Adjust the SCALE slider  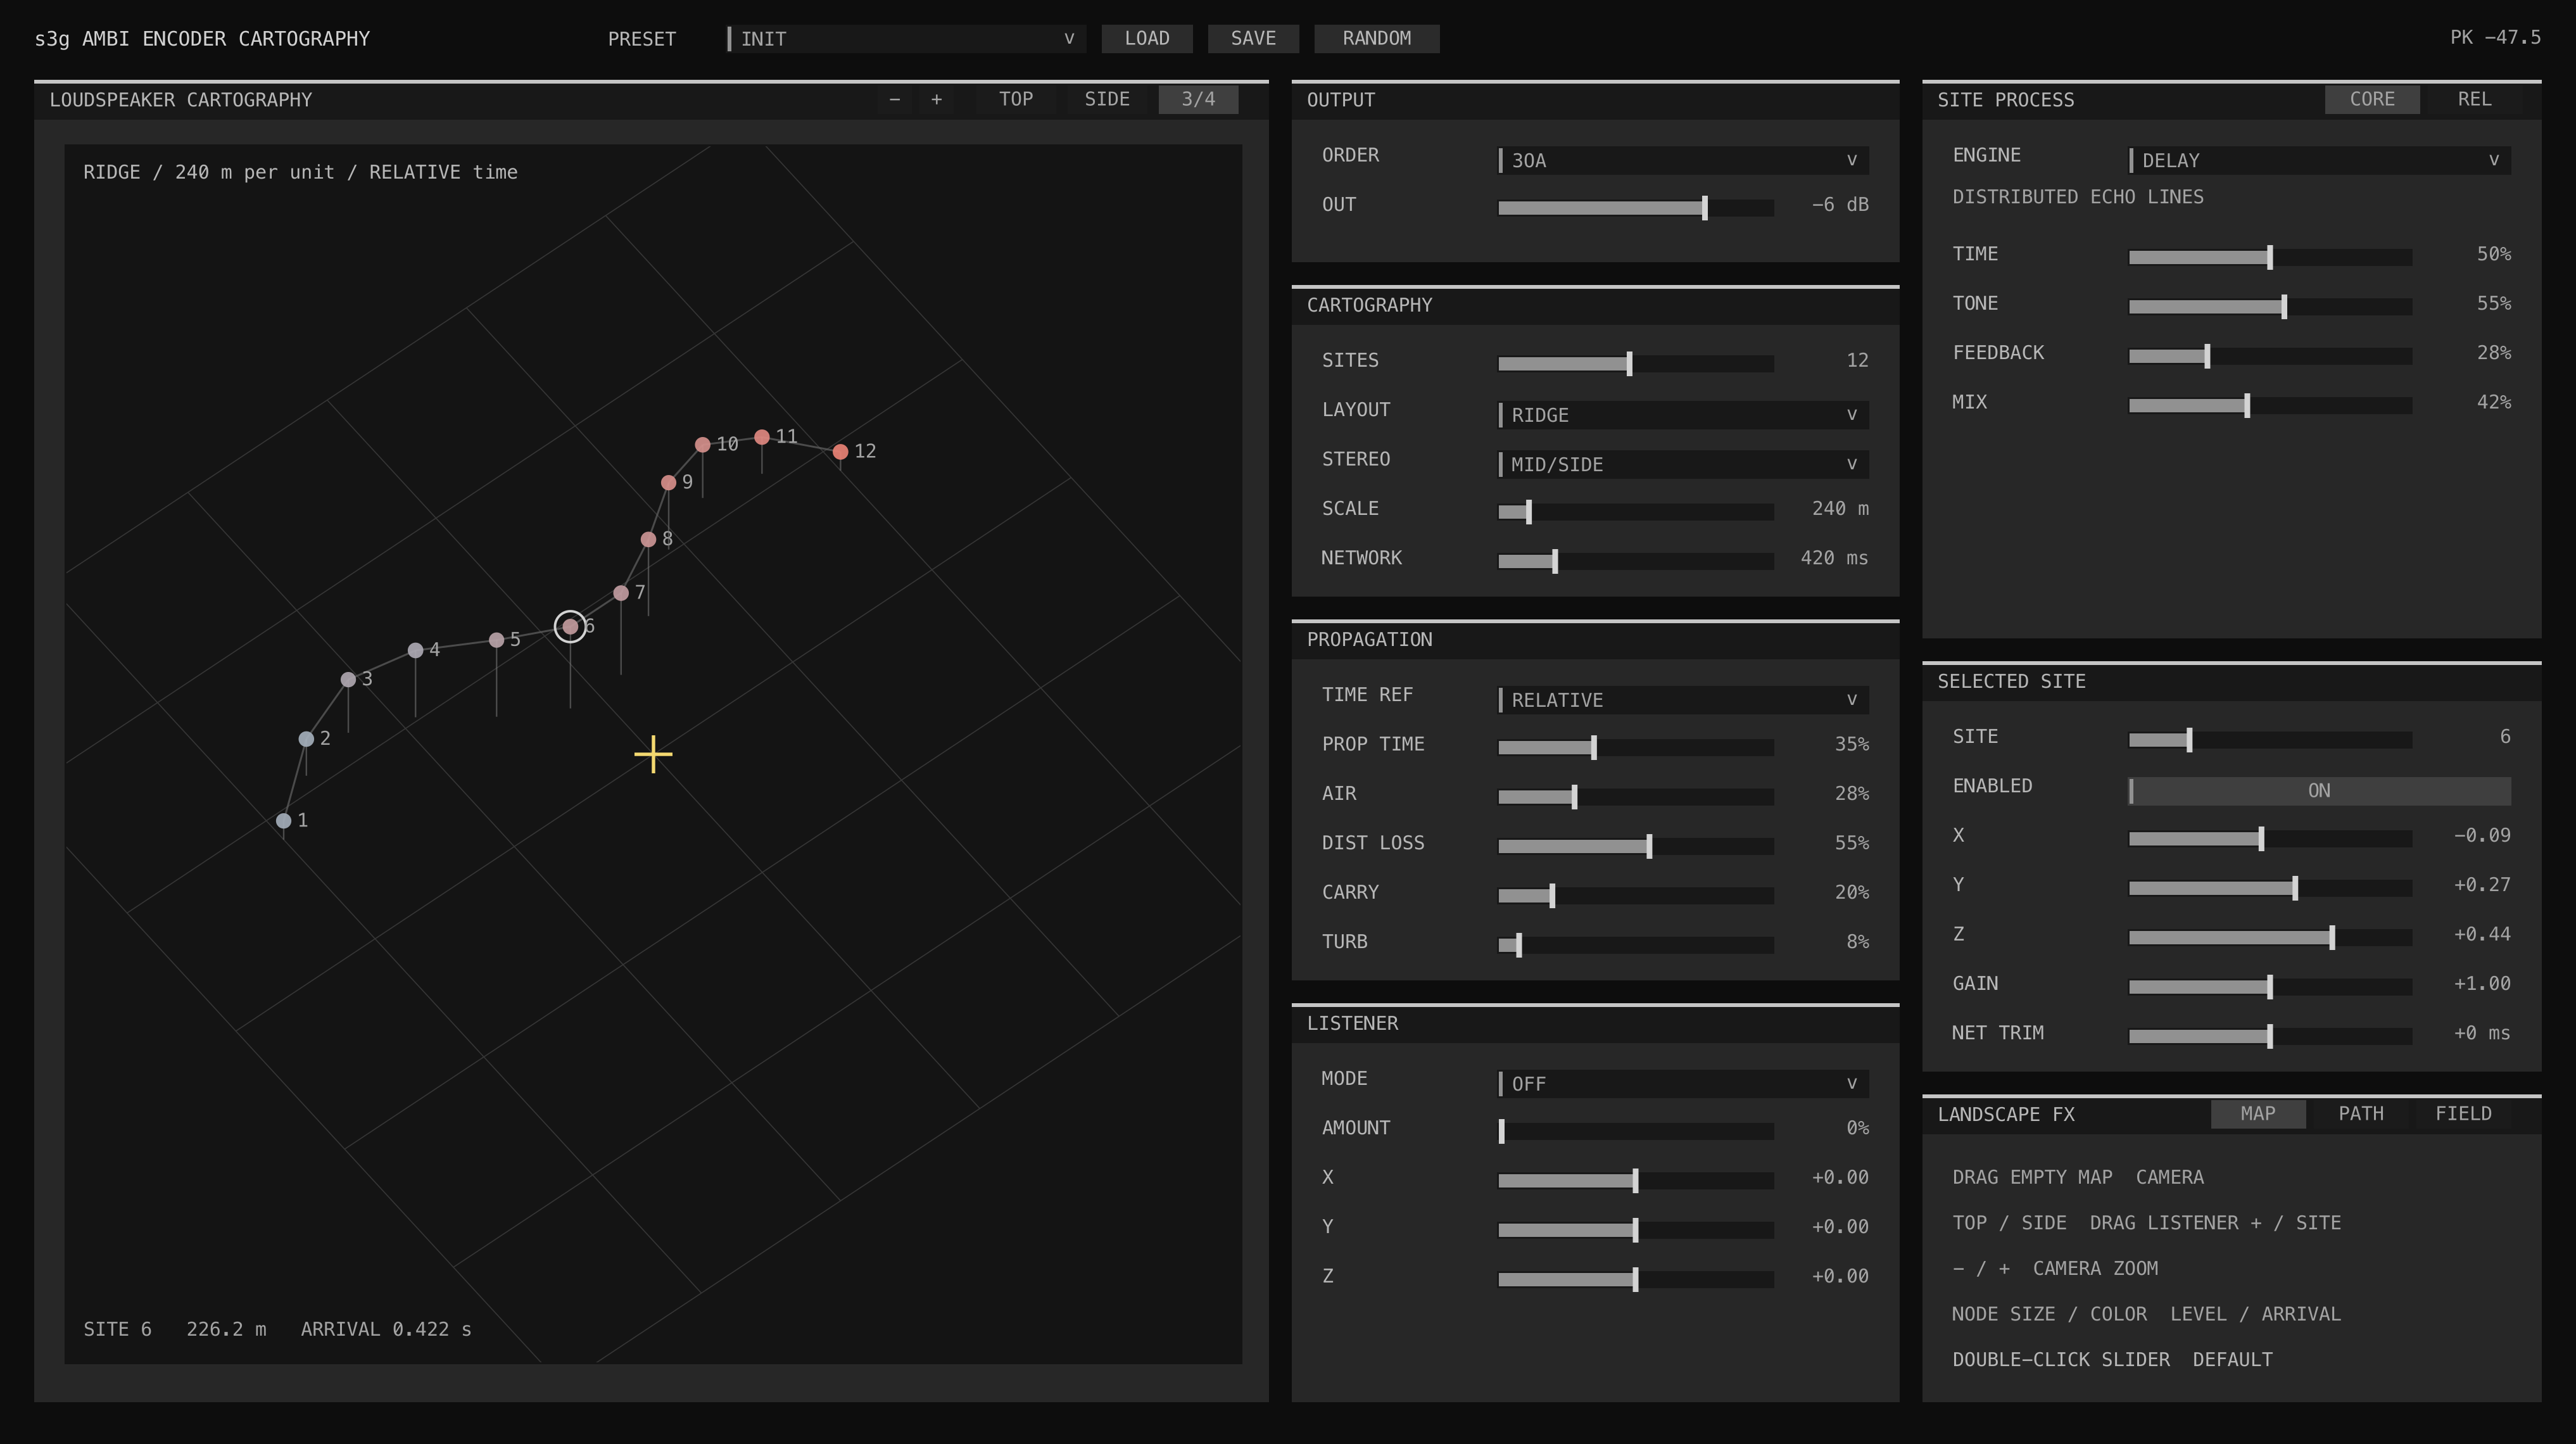tap(1636, 512)
